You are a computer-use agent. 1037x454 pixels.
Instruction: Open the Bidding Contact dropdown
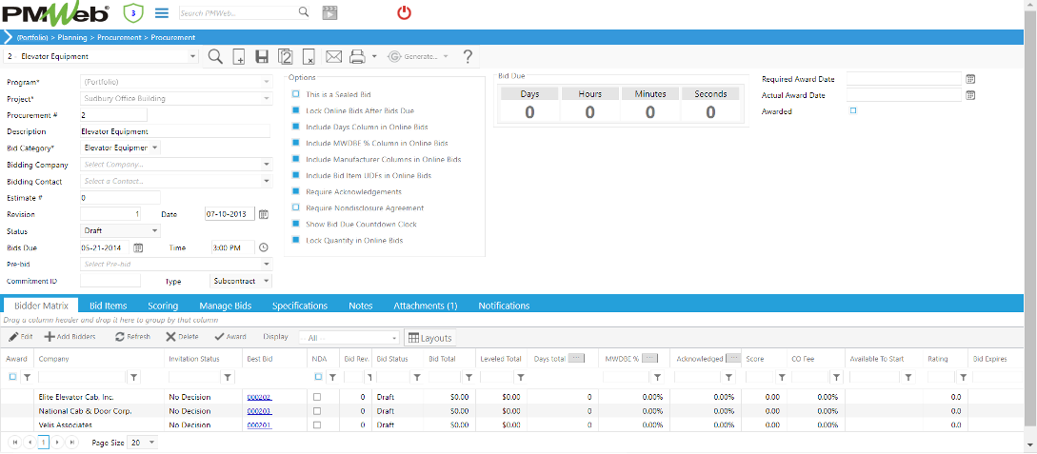[267, 181]
